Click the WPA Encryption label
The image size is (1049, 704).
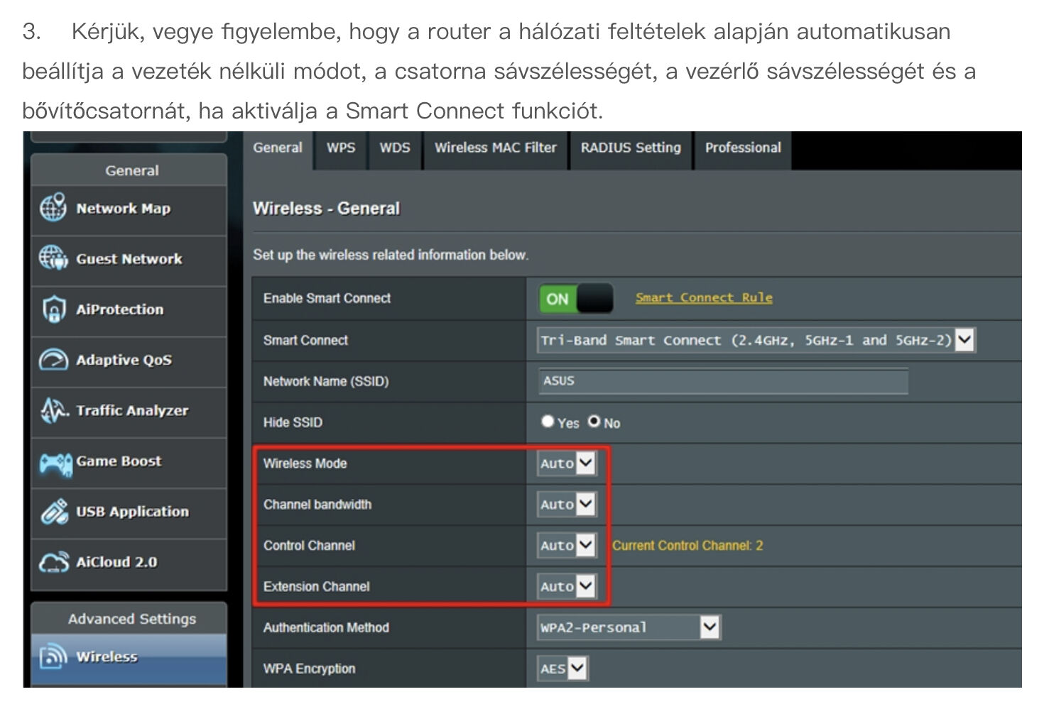[309, 669]
